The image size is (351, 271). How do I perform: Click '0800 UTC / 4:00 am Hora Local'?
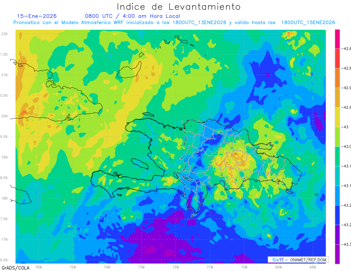tap(133, 16)
